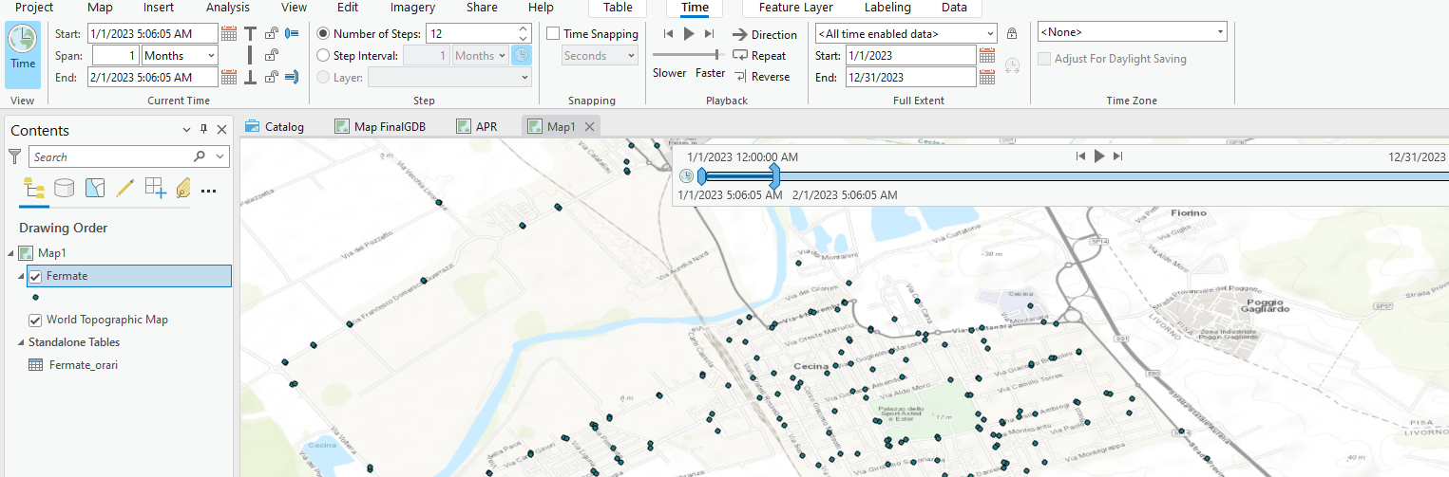Select the Step Interval radio button
Image resolution: width=1449 pixels, height=477 pixels.
tap(323, 56)
